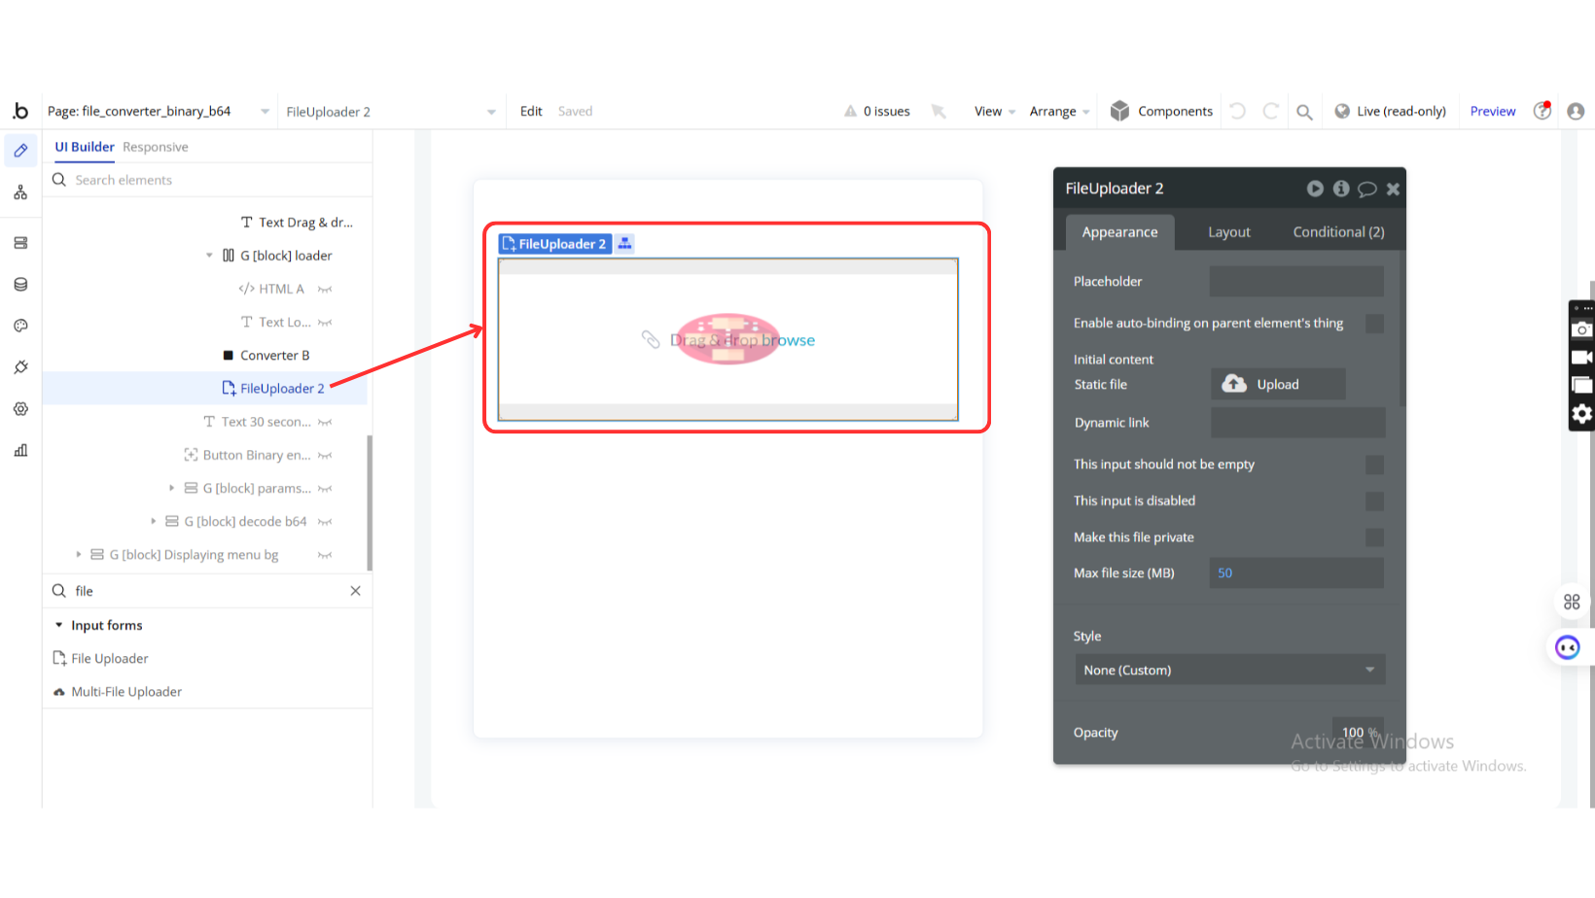Switch to the UI Builder tab

click(85, 147)
